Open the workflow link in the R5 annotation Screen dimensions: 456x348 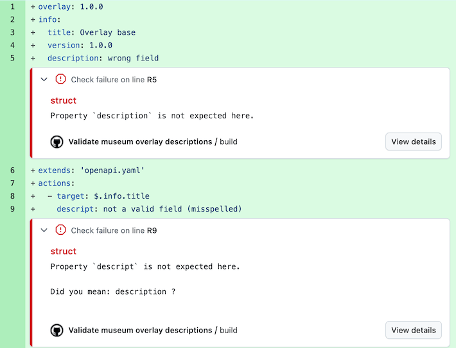(x=153, y=142)
